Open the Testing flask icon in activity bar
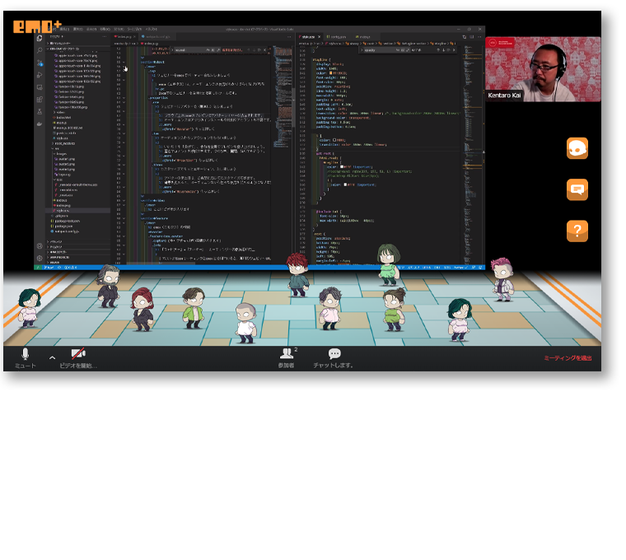 [40, 111]
